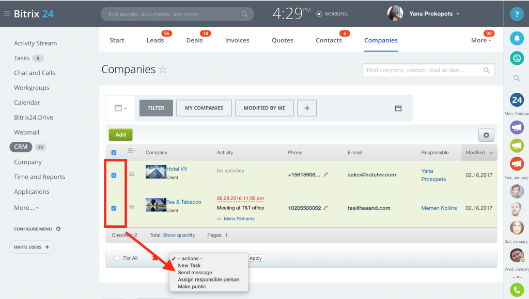The width and height of the screenshot is (529, 299).
Task: Open the purple megaphone announcement icon
Action: click(x=517, y=128)
